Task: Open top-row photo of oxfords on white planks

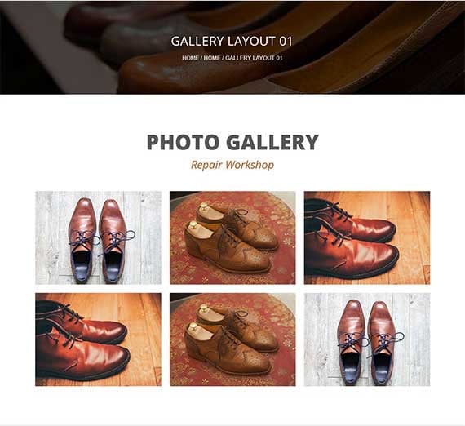Action: (x=98, y=237)
